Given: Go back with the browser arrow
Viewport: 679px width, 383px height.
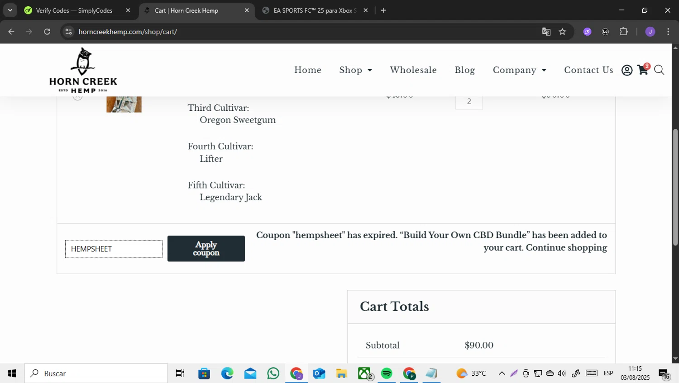Looking at the screenshot, I should click(11, 32).
